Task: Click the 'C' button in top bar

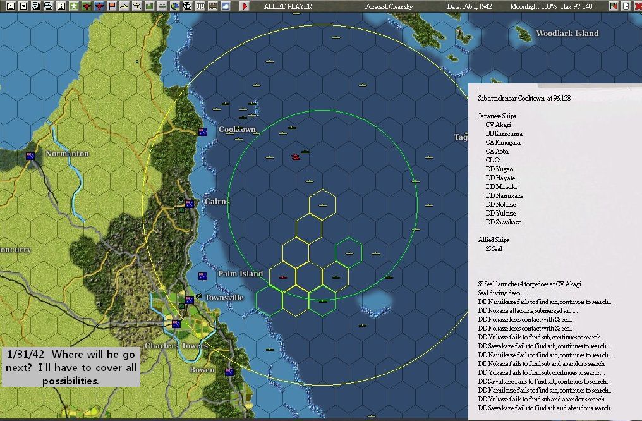Action: (x=626, y=6)
